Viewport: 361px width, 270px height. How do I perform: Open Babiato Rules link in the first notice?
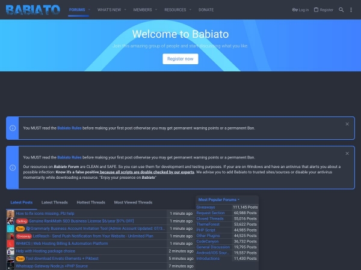(x=69, y=128)
